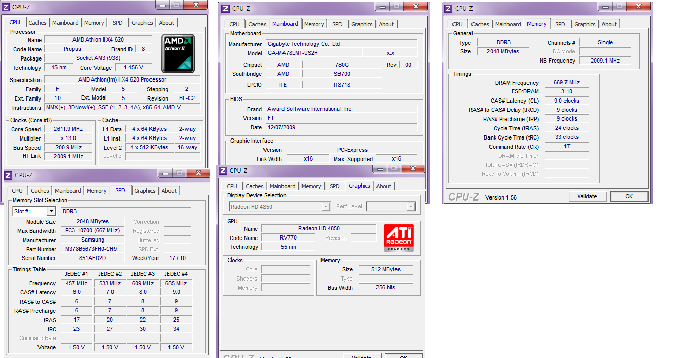
Task: Click Z icon in SPD window title bar
Action: tap(8, 175)
